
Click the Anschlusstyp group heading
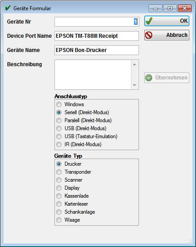coord(71,96)
